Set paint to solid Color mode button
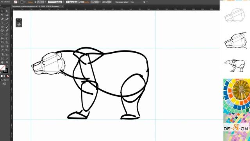The image size is (250, 141). [x=2, y=76]
